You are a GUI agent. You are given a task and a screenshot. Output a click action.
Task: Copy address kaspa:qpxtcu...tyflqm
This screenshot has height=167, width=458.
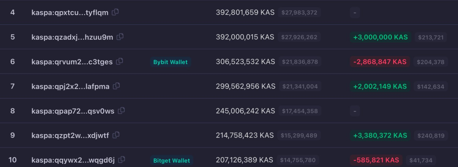pos(115,12)
